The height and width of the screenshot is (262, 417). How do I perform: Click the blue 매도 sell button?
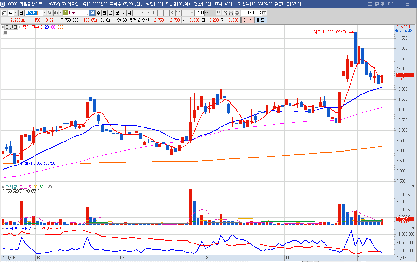tap(260, 20)
